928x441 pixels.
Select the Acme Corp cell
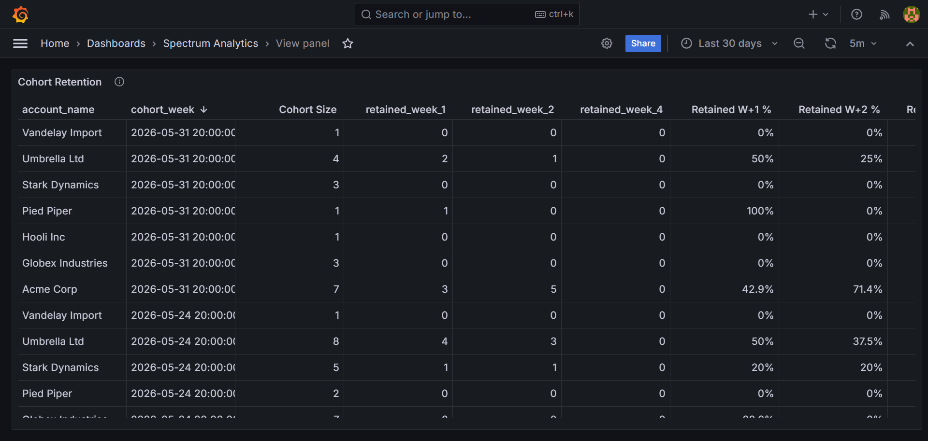[x=72, y=289]
